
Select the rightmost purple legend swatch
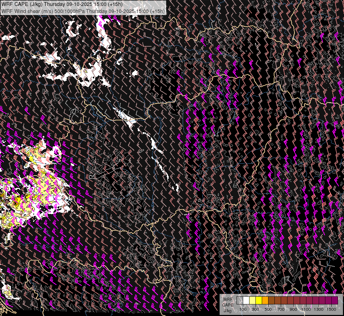(335, 301)
